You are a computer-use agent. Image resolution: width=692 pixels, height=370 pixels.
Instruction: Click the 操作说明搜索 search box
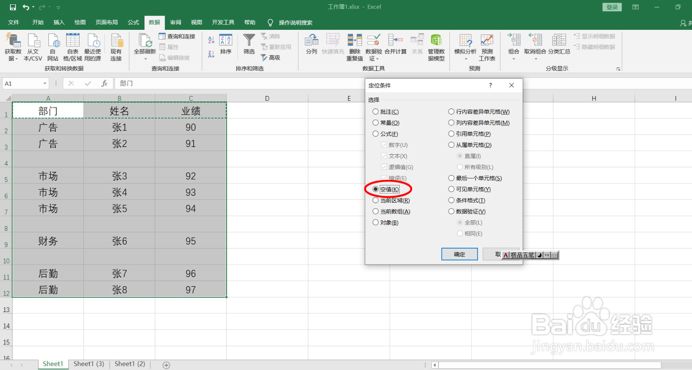tap(295, 22)
